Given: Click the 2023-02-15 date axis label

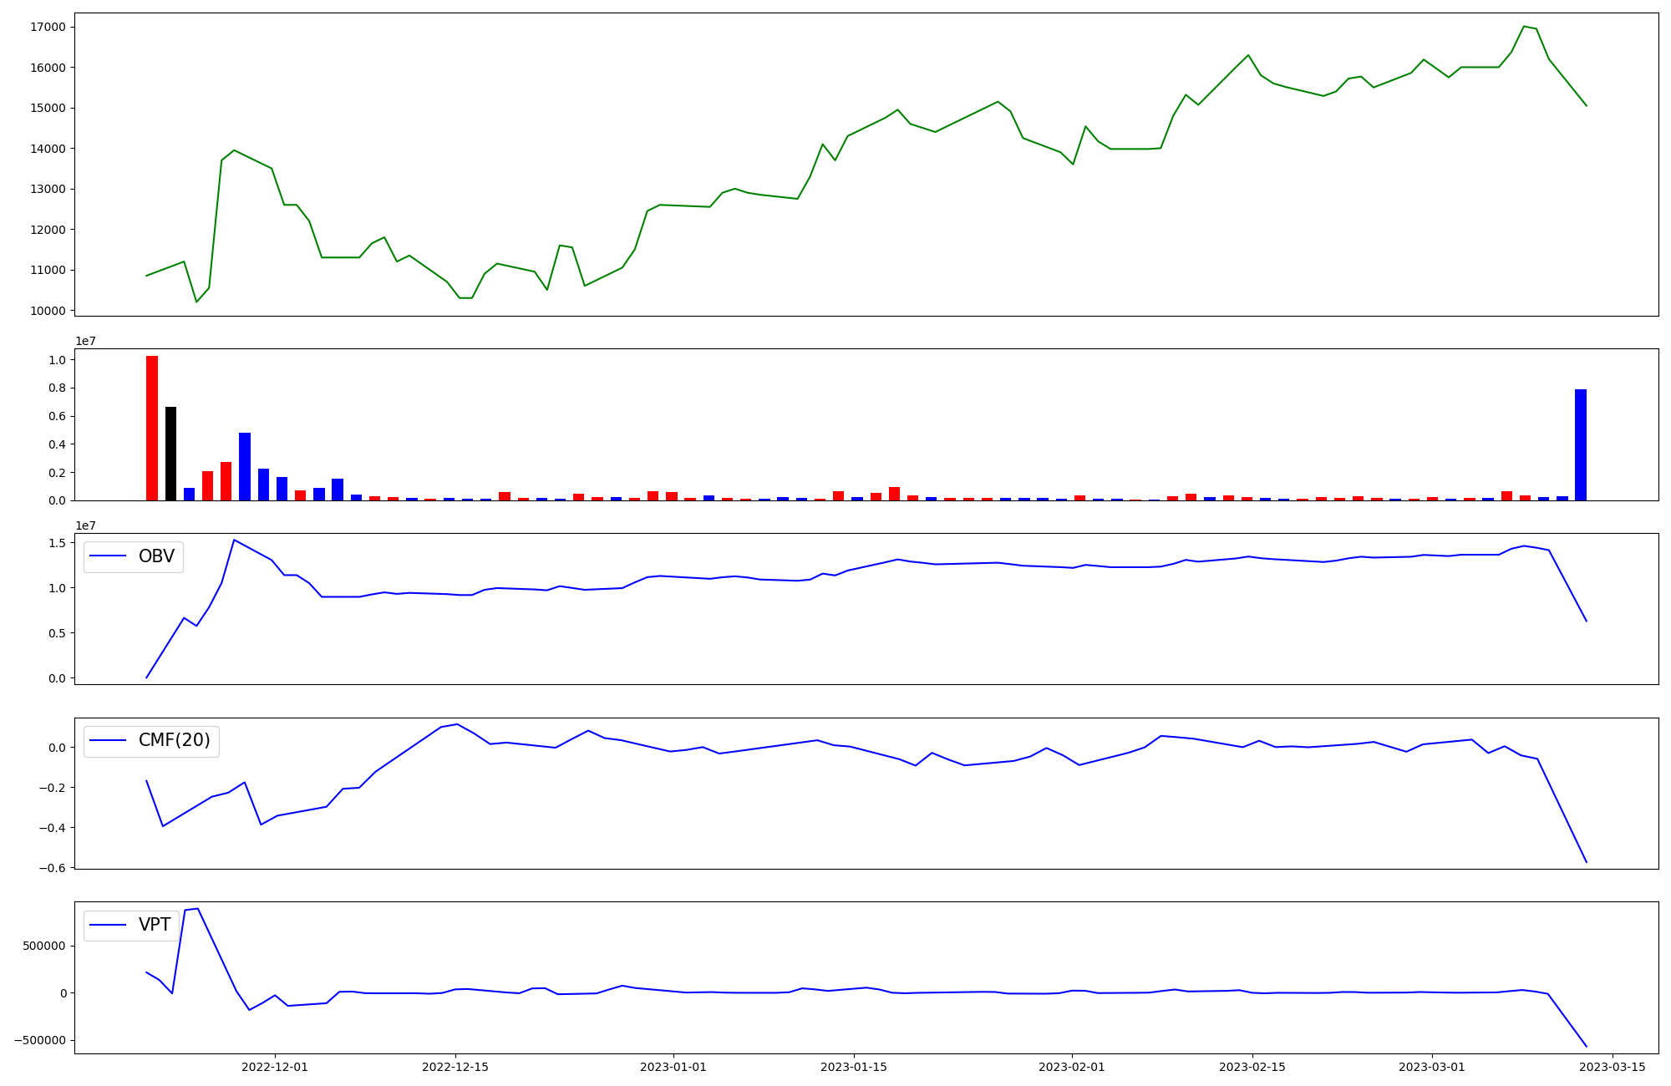Looking at the screenshot, I should (1252, 1067).
